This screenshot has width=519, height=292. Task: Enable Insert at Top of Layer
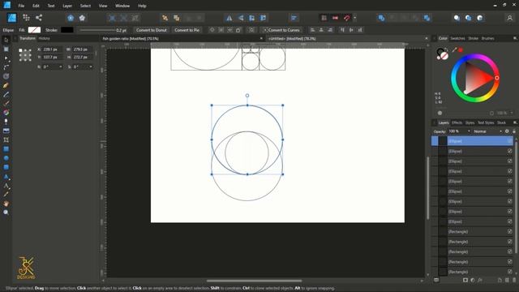(x=468, y=18)
